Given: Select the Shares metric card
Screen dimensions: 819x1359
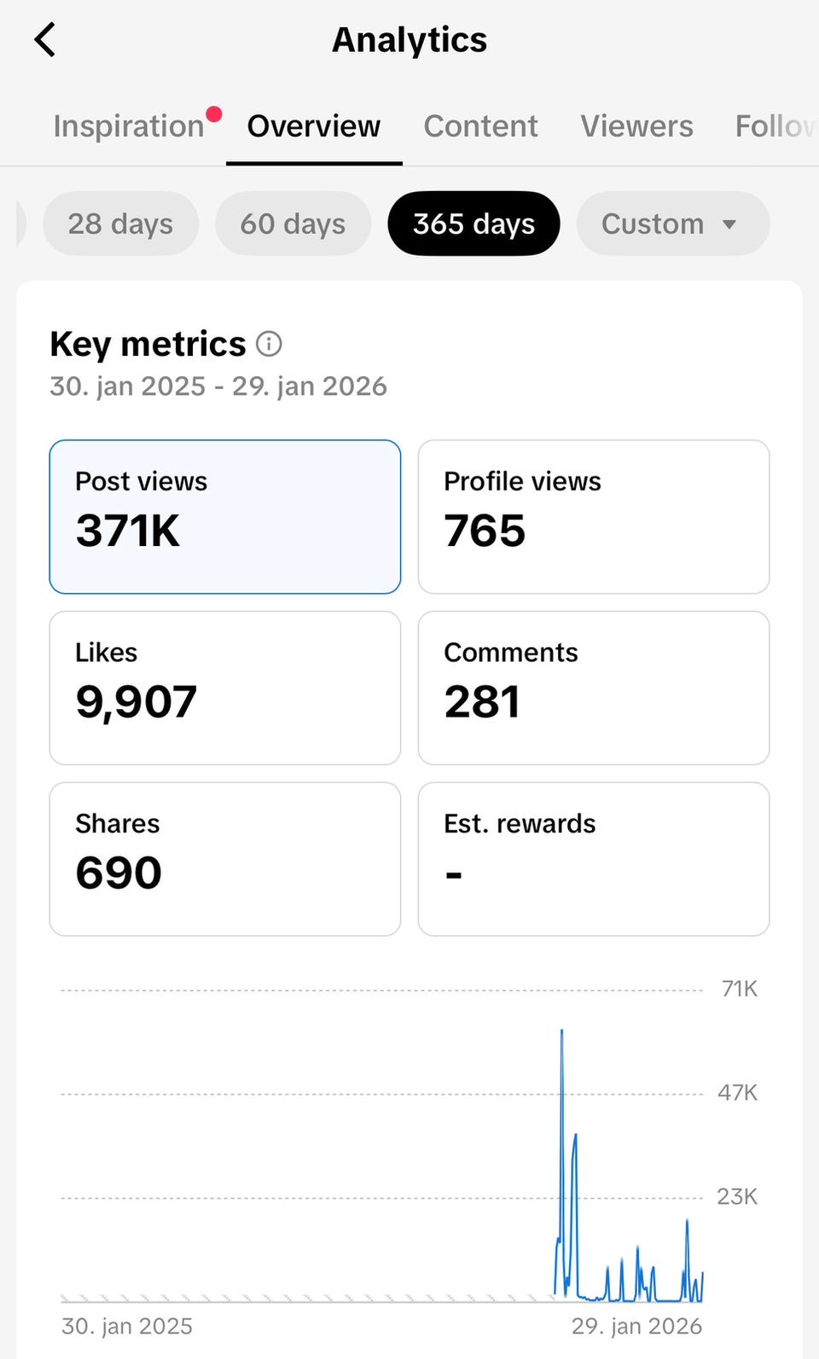Looking at the screenshot, I should (225, 859).
